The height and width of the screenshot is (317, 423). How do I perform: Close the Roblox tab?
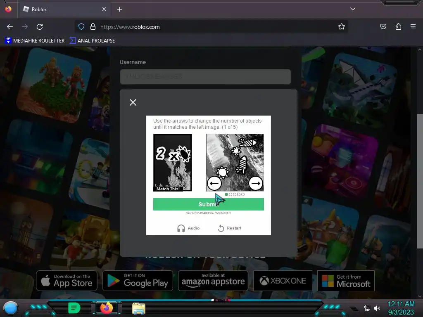(104, 9)
